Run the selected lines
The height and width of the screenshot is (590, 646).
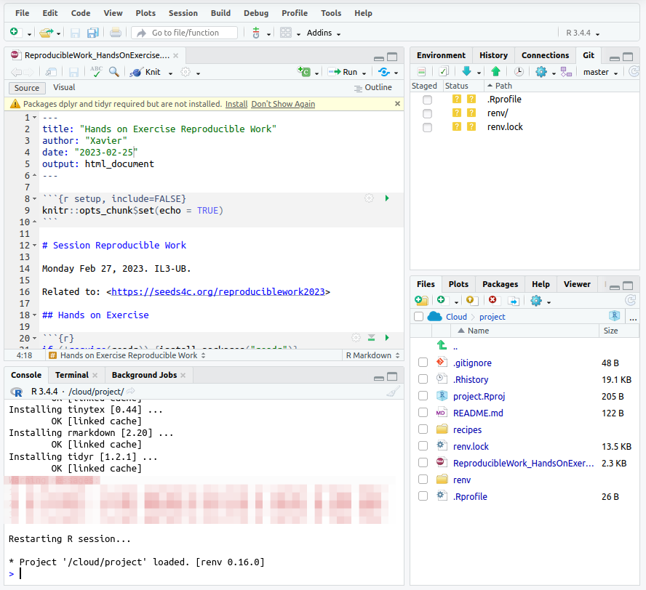point(343,72)
